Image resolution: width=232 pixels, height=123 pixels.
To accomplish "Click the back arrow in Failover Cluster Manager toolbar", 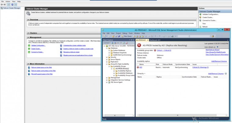I will click(2, 5).
